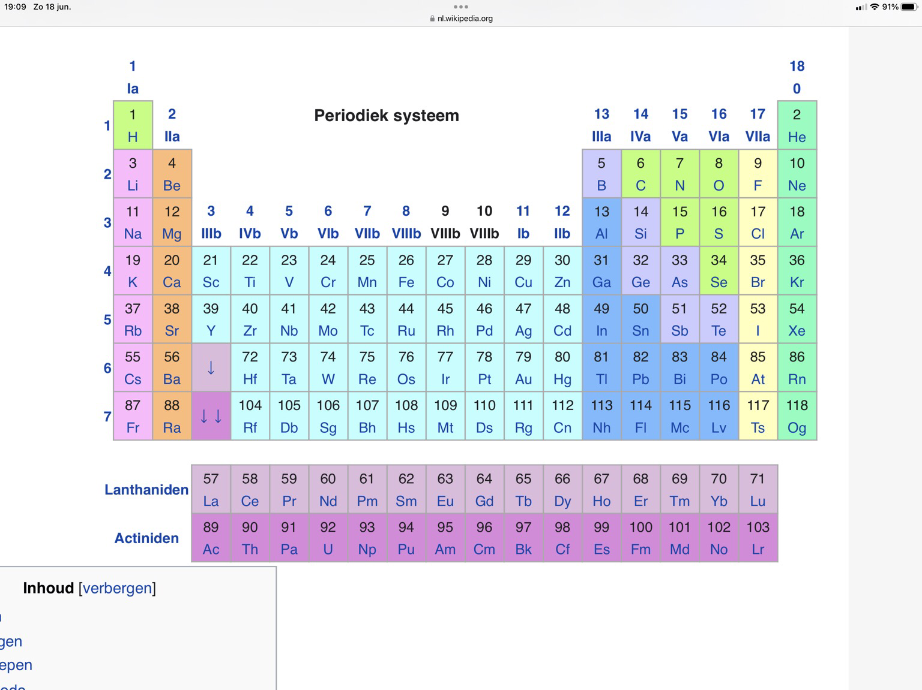The image size is (922, 690).
Task: Click the uranium U cell
Action: (328, 549)
